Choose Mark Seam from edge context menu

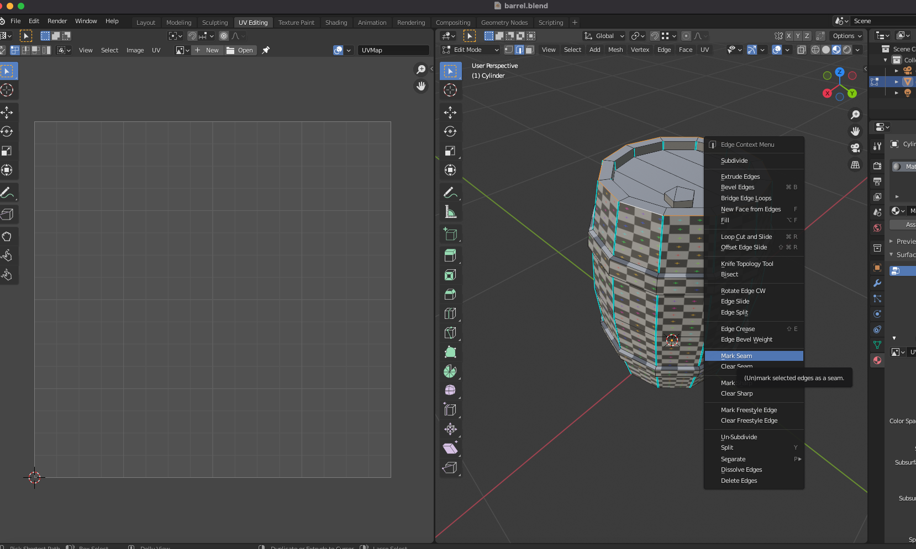[736, 356]
